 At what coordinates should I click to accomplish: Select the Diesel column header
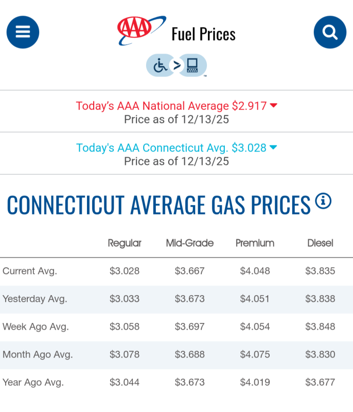point(320,243)
